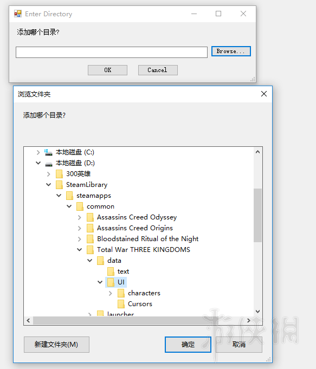Click the common folder icon

(x=80, y=206)
